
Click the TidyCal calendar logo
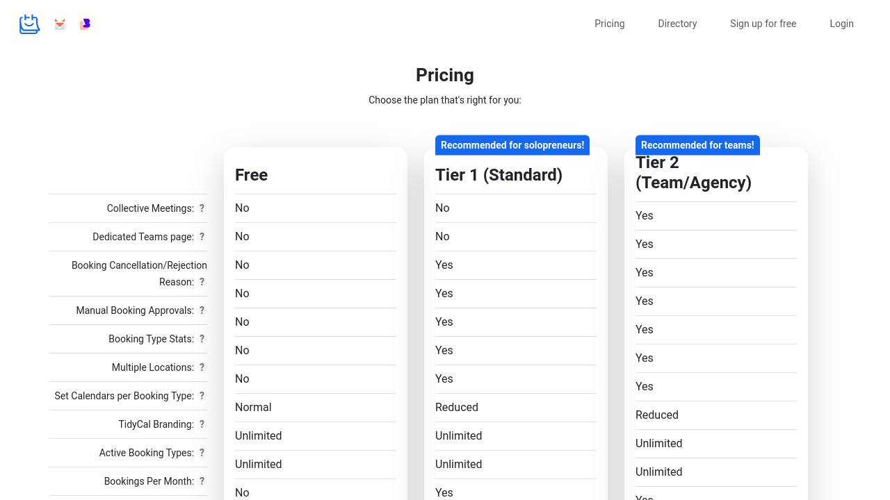click(x=29, y=24)
